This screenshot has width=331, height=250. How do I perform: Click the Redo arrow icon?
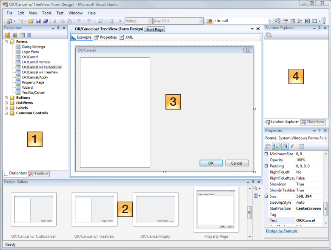pyautogui.click(x=90, y=21)
